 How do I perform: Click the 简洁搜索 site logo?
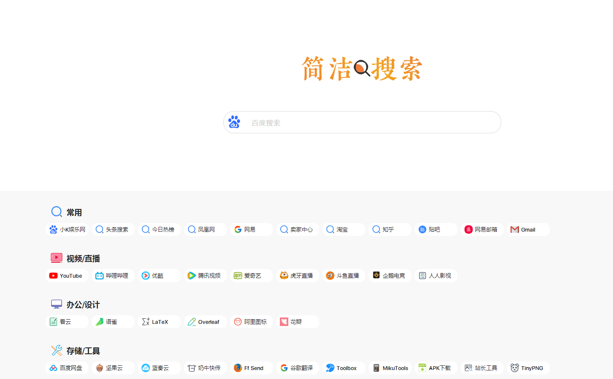tap(362, 68)
